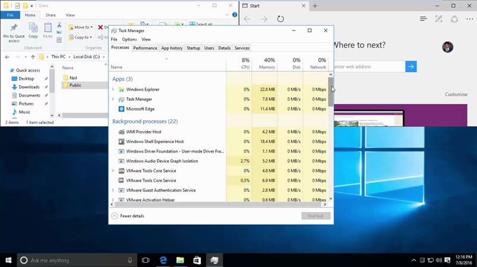Open the Copy to dropdown in File Explorer
The width and height of the screenshot is (477, 267).
80,37
